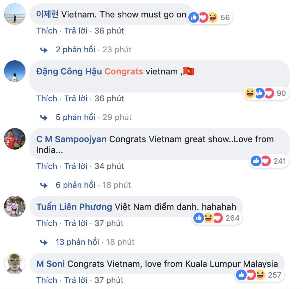
Task: View the 264 reactions on Tuấn Liên Phương's comment
Action: 217,218
